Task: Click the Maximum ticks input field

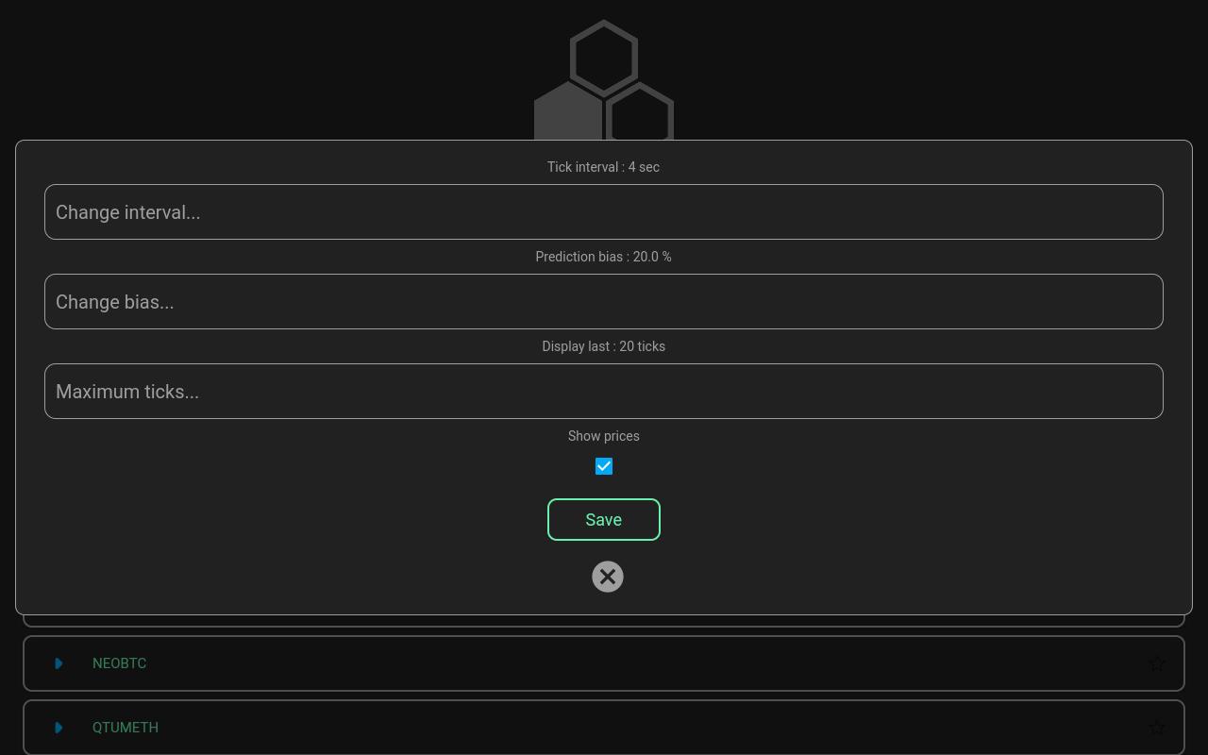Action: click(x=604, y=391)
